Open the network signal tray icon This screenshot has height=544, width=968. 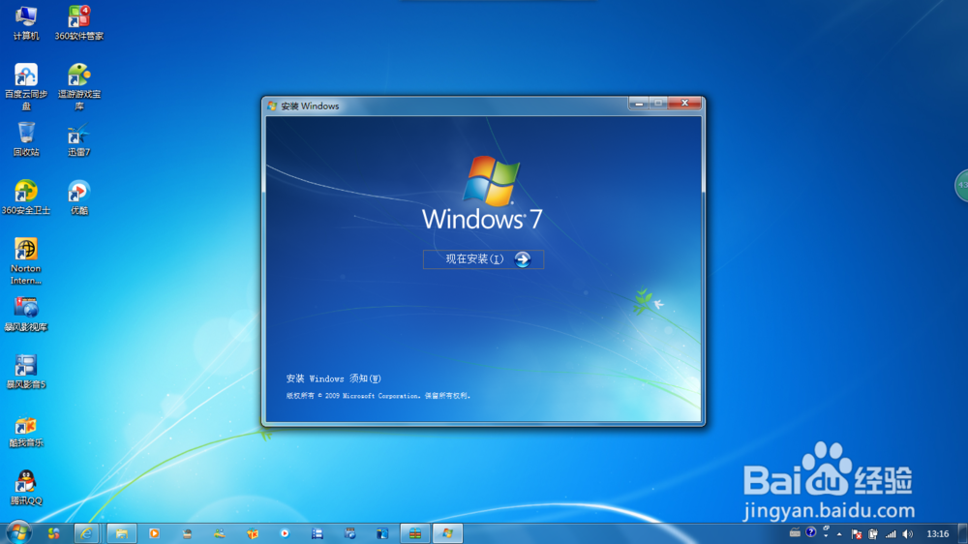coord(891,534)
